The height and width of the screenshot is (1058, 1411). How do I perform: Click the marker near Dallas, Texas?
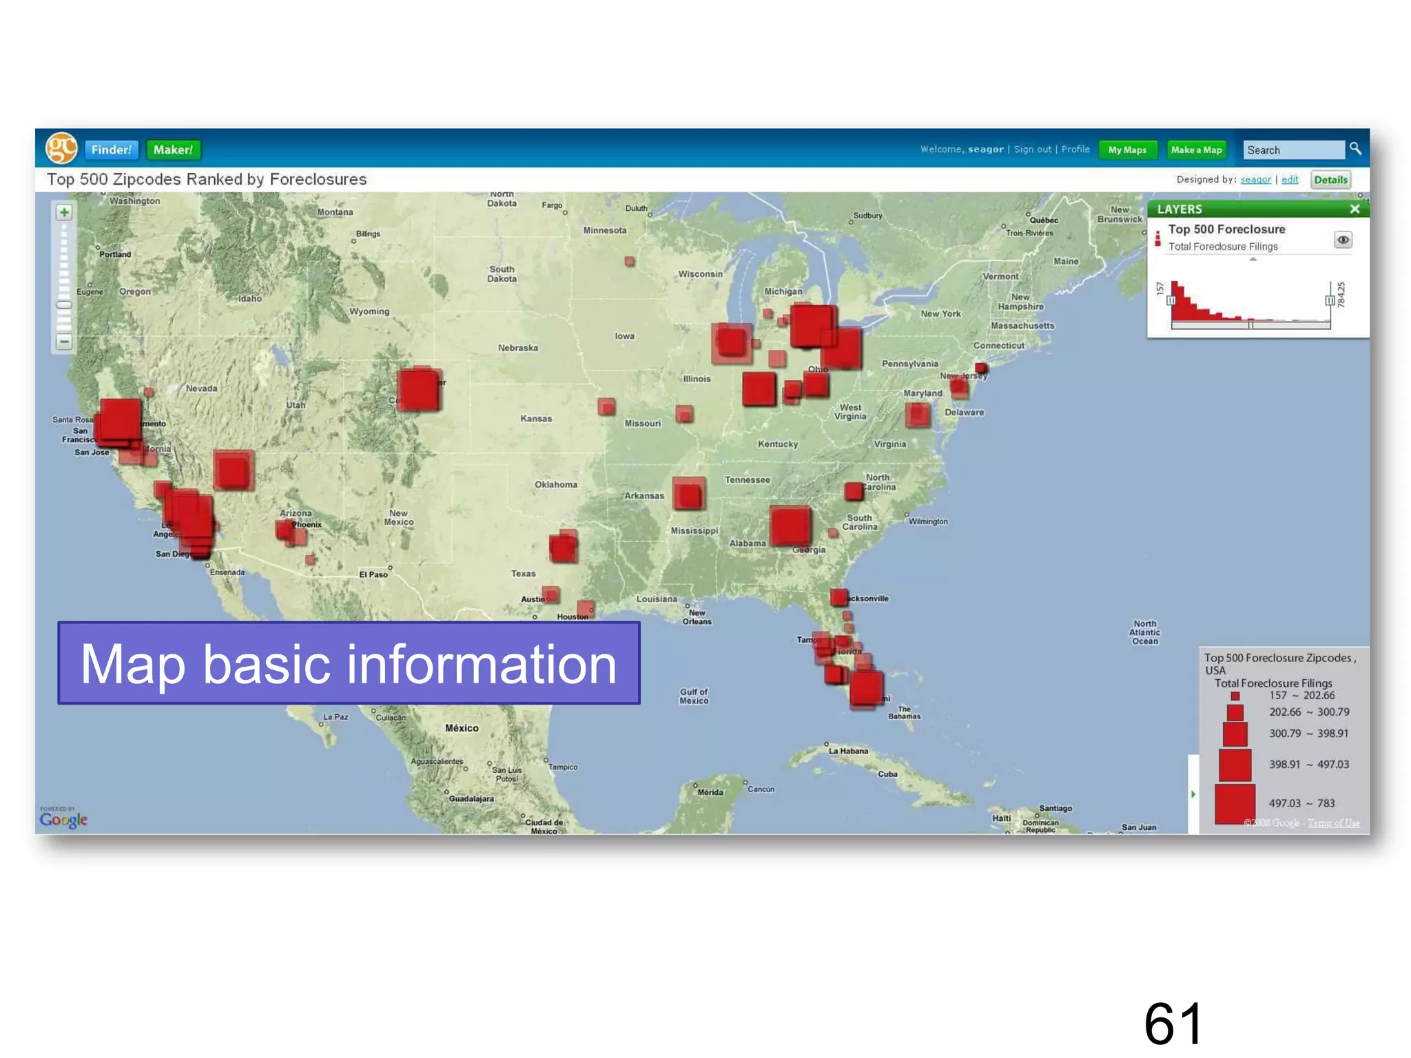click(563, 549)
